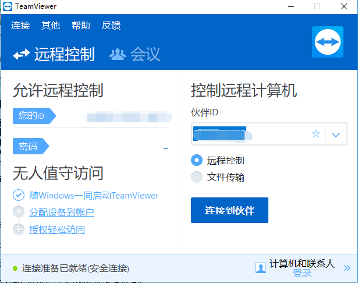The height and width of the screenshot is (283, 358).
Task: Toggle 随Windows一同启动TeamViewer checkbox
Action: (x=19, y=195)
